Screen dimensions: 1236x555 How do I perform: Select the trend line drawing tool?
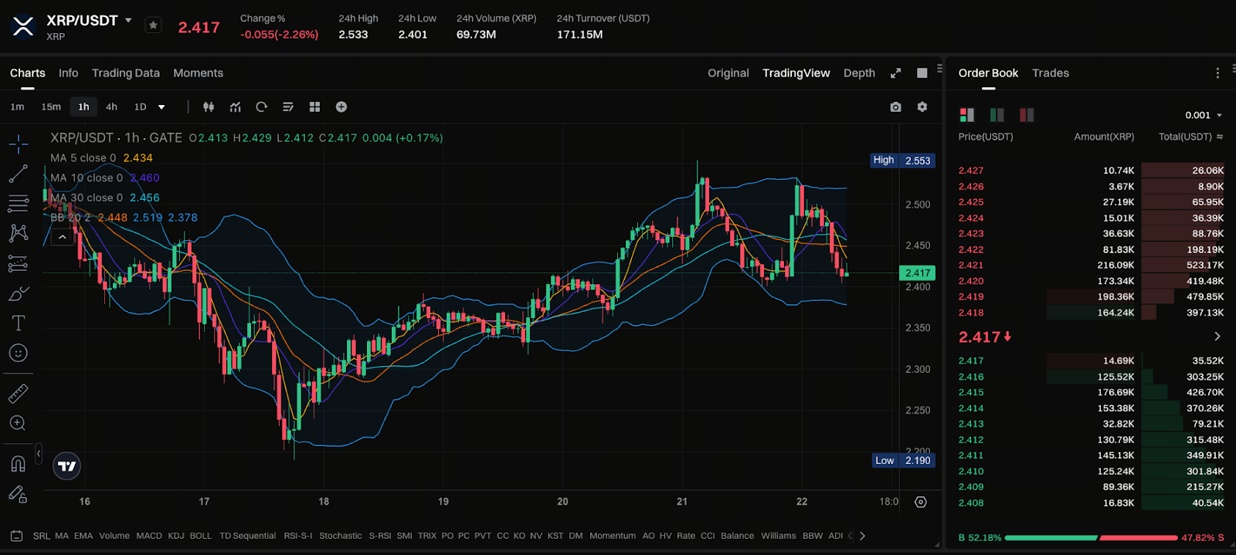pyautogui.click(x=18, y=174)
